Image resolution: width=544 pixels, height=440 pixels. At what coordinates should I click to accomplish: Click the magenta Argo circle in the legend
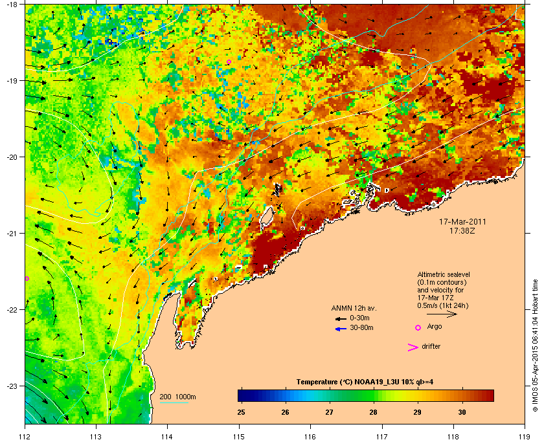418,327
